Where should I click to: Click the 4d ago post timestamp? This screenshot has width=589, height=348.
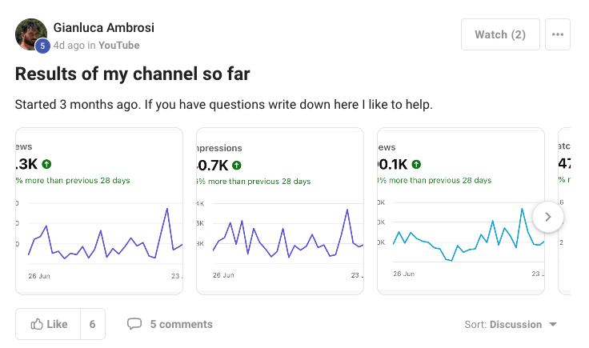coord(69,46)
